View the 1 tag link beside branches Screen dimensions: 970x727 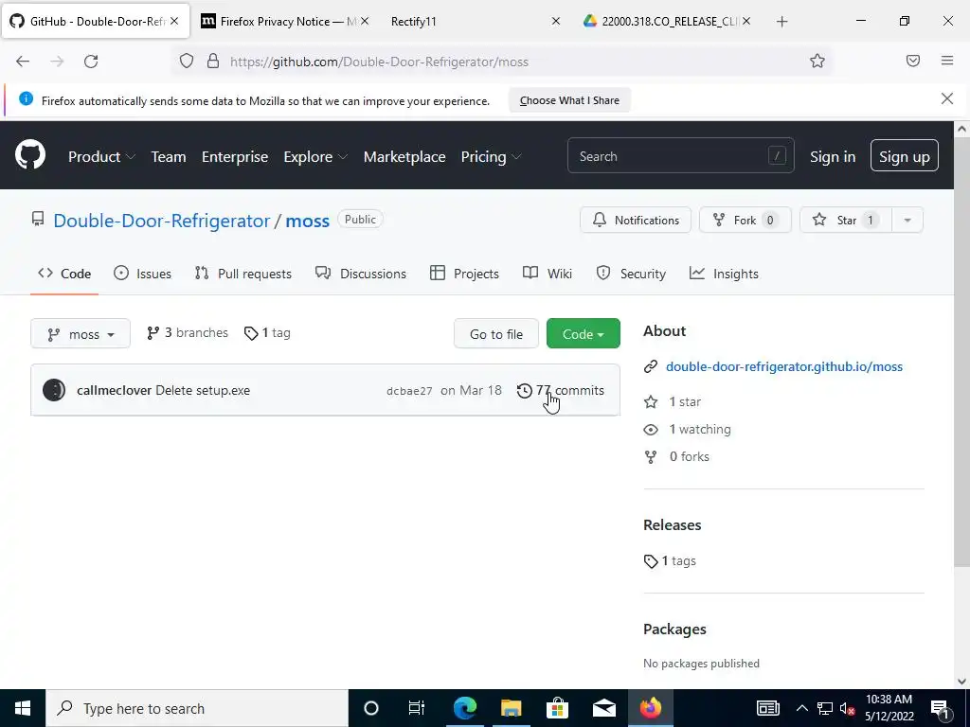click(x=267, y=332)
